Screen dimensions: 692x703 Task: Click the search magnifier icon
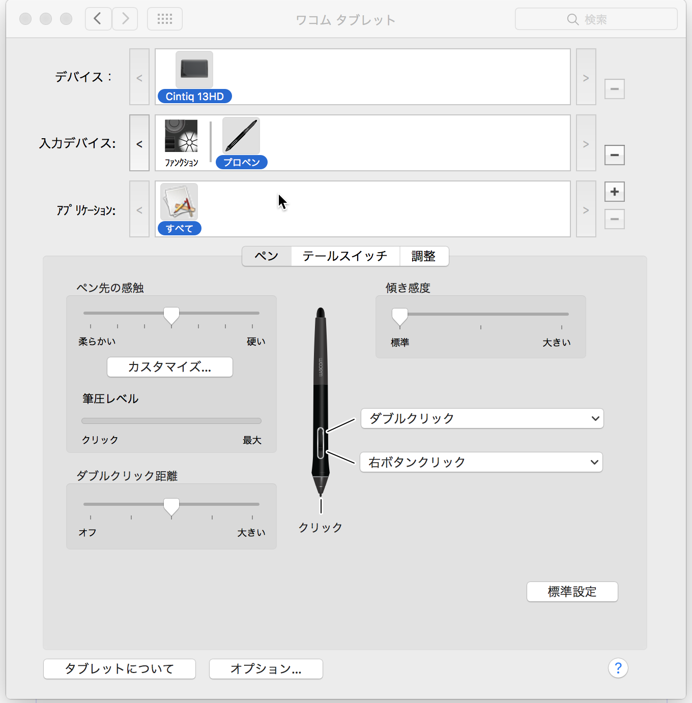tap(573, 19)
